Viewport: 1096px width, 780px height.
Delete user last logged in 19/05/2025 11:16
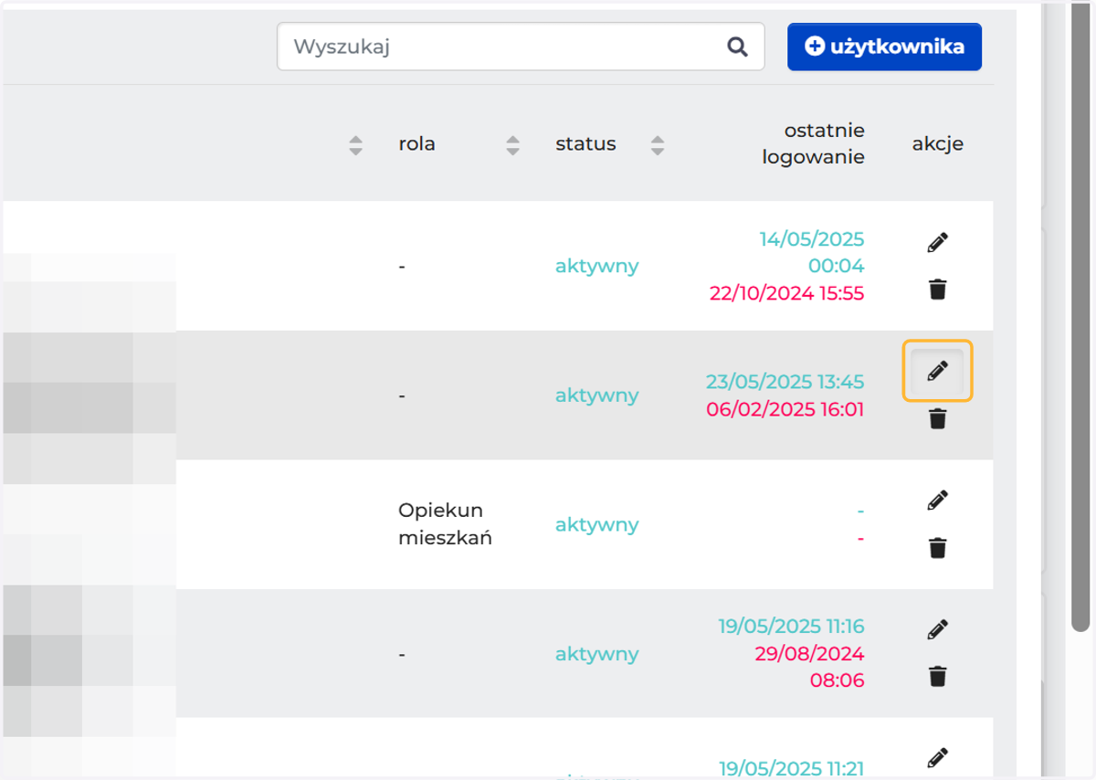click(937, 677)
